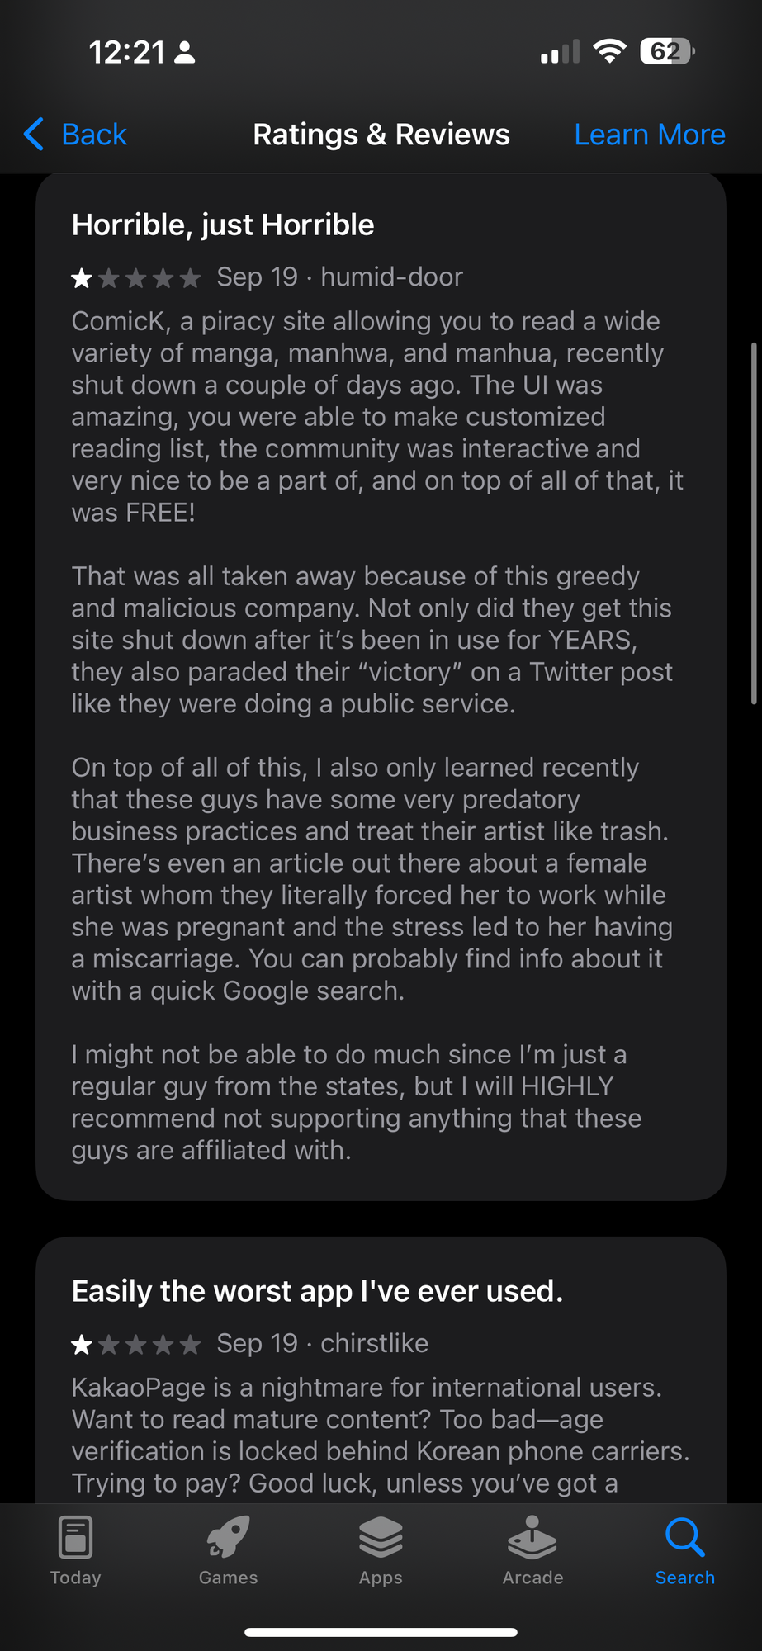Tap reviewer name humid-door
Screen dimensions: 762x1651
point(391,277)
